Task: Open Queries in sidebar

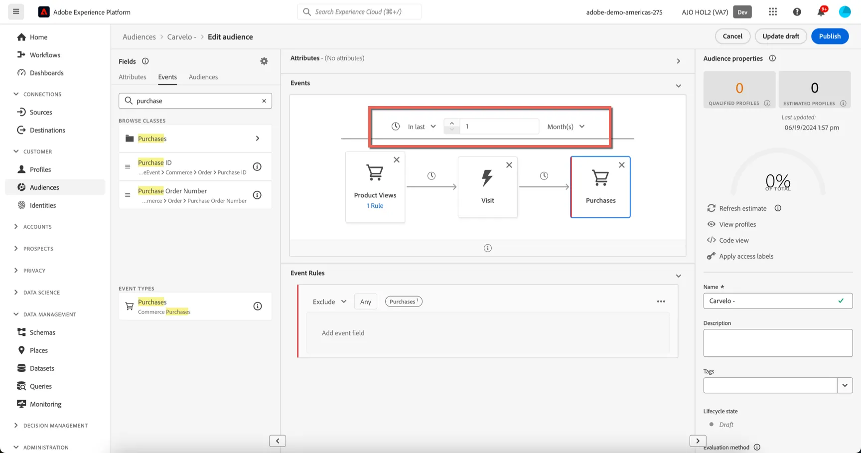Action: pos(40,387)
